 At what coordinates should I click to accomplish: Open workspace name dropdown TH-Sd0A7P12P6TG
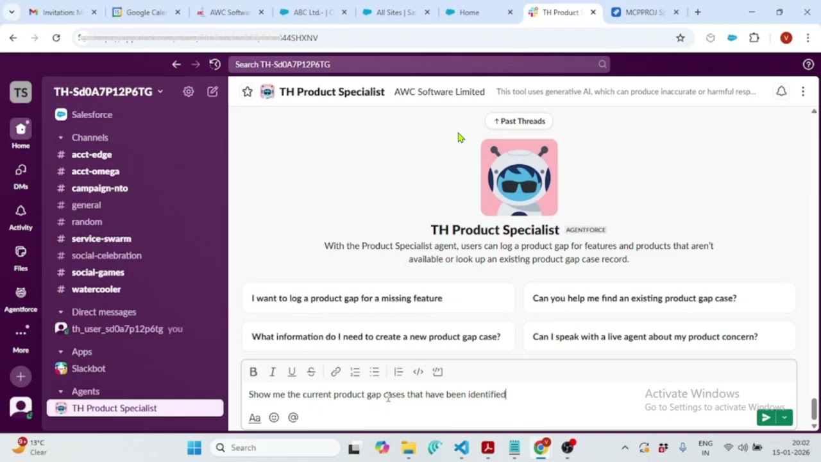(x=108, y=92)
